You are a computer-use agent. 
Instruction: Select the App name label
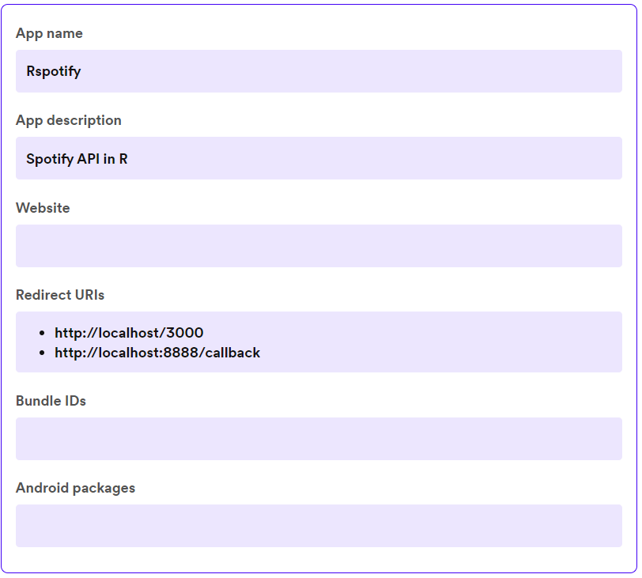coord(49,33)
